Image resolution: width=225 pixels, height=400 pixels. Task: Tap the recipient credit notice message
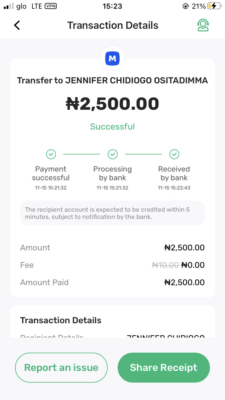pos(112,213)
